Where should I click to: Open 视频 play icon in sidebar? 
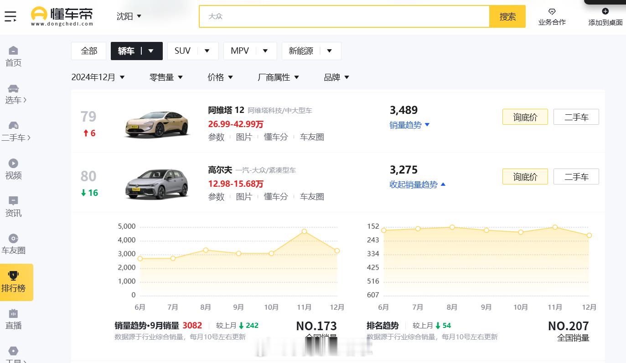pos(13,163)
